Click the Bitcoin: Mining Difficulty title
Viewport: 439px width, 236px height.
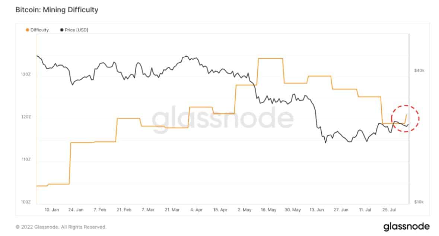(57, 10)
